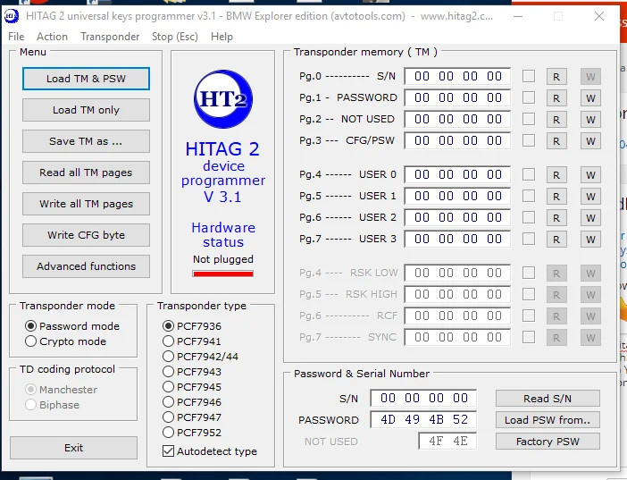627x480 pixels.
Task: Tick the checkbox for Pg.1 PASSWORD row
Action: point(529,97)
